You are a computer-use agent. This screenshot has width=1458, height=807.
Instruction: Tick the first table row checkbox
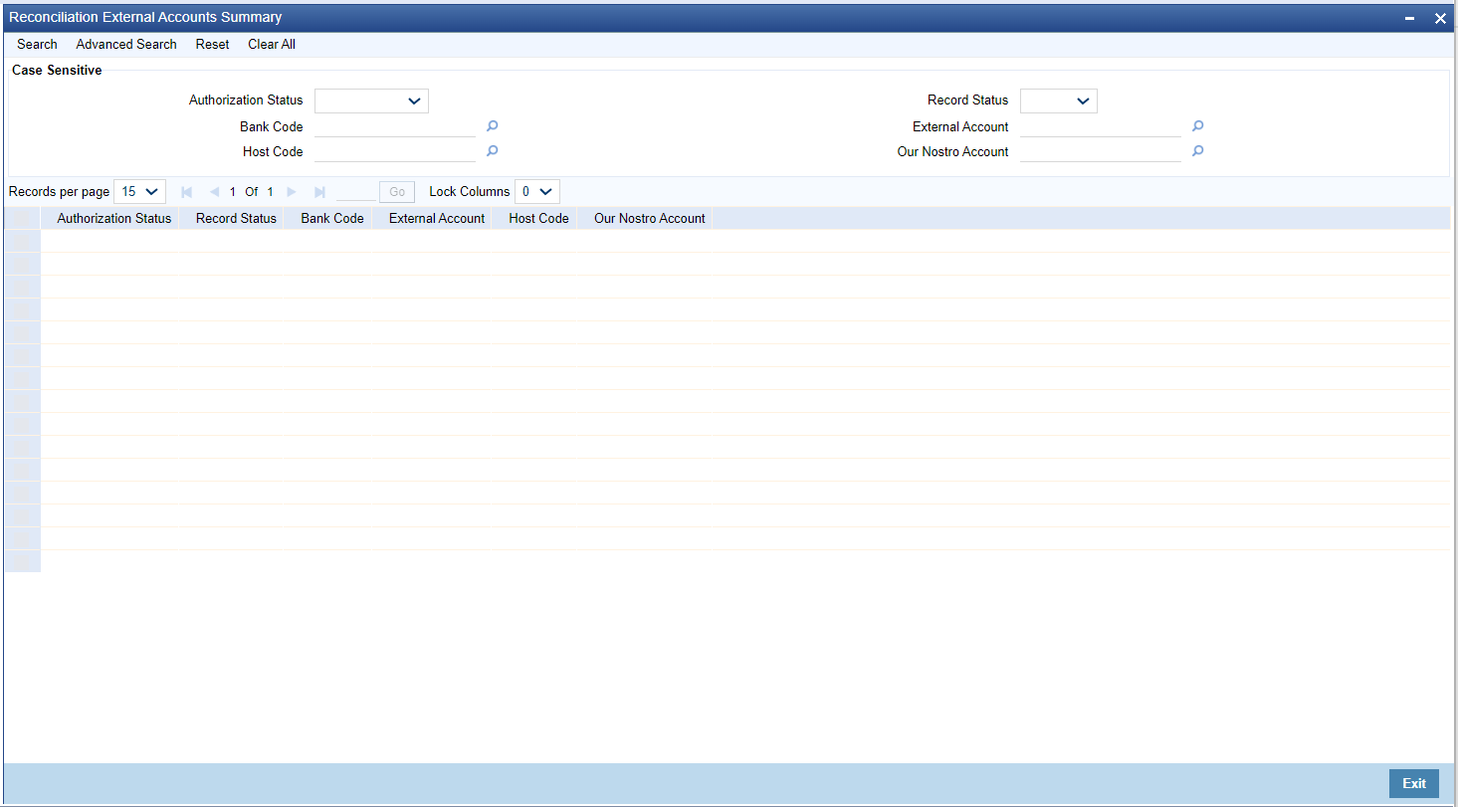[22, 241]
